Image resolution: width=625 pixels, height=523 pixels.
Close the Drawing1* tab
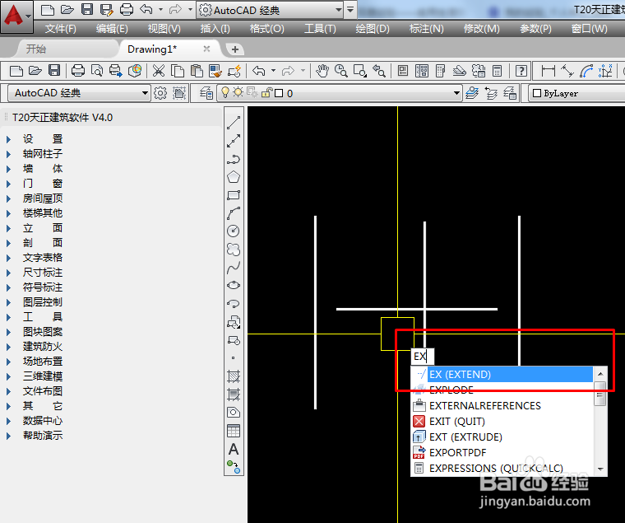pos(206,49)
